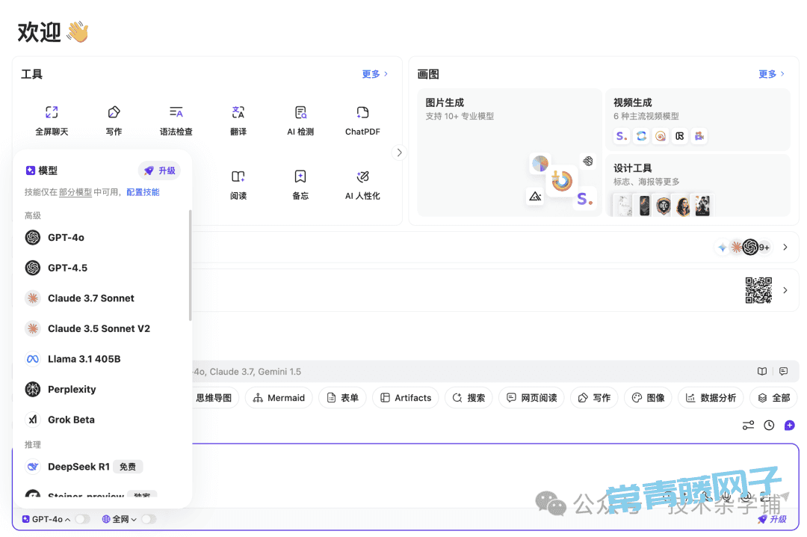Expand the QR code row chevron
Image resolution: width=807 pixels, height=537 pixels.
point(785,290)
